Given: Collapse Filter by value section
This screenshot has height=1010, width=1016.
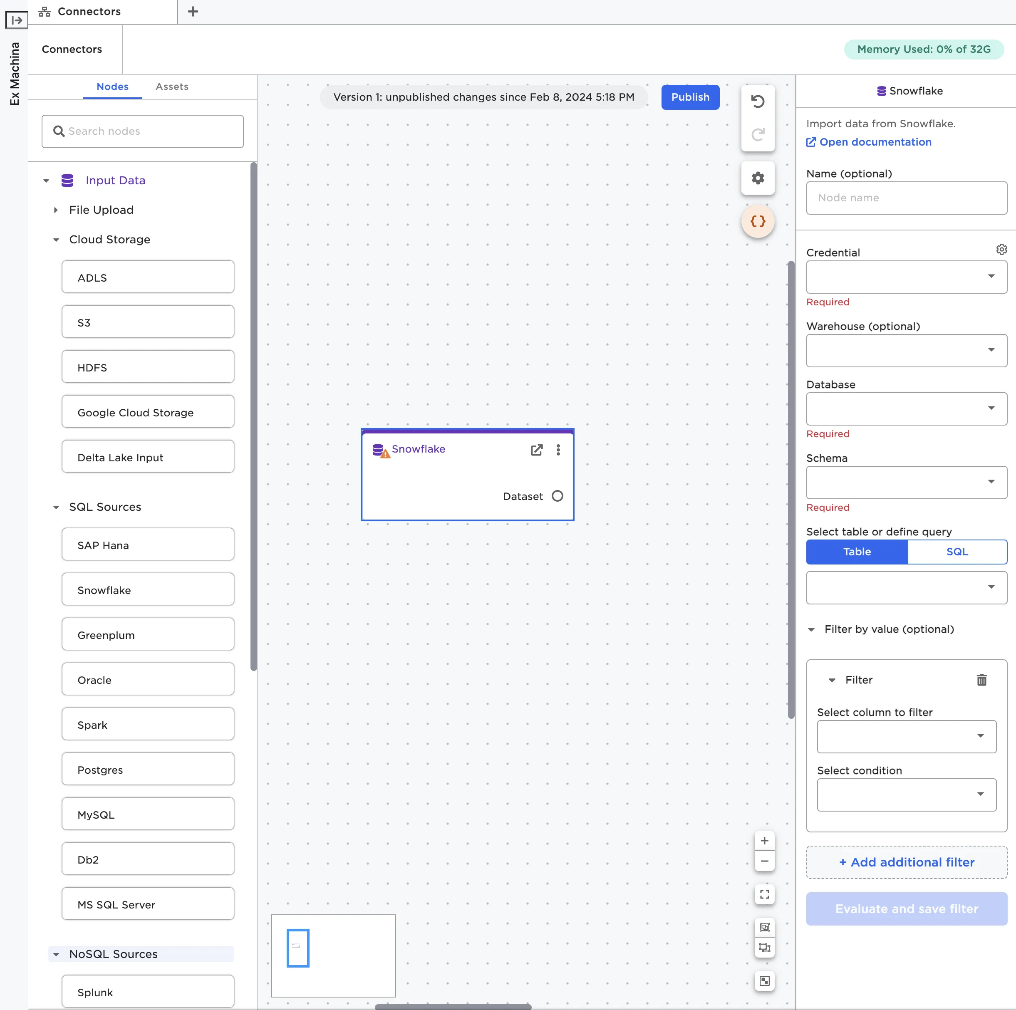Looking at the screenshot, I should pos(811,629).
